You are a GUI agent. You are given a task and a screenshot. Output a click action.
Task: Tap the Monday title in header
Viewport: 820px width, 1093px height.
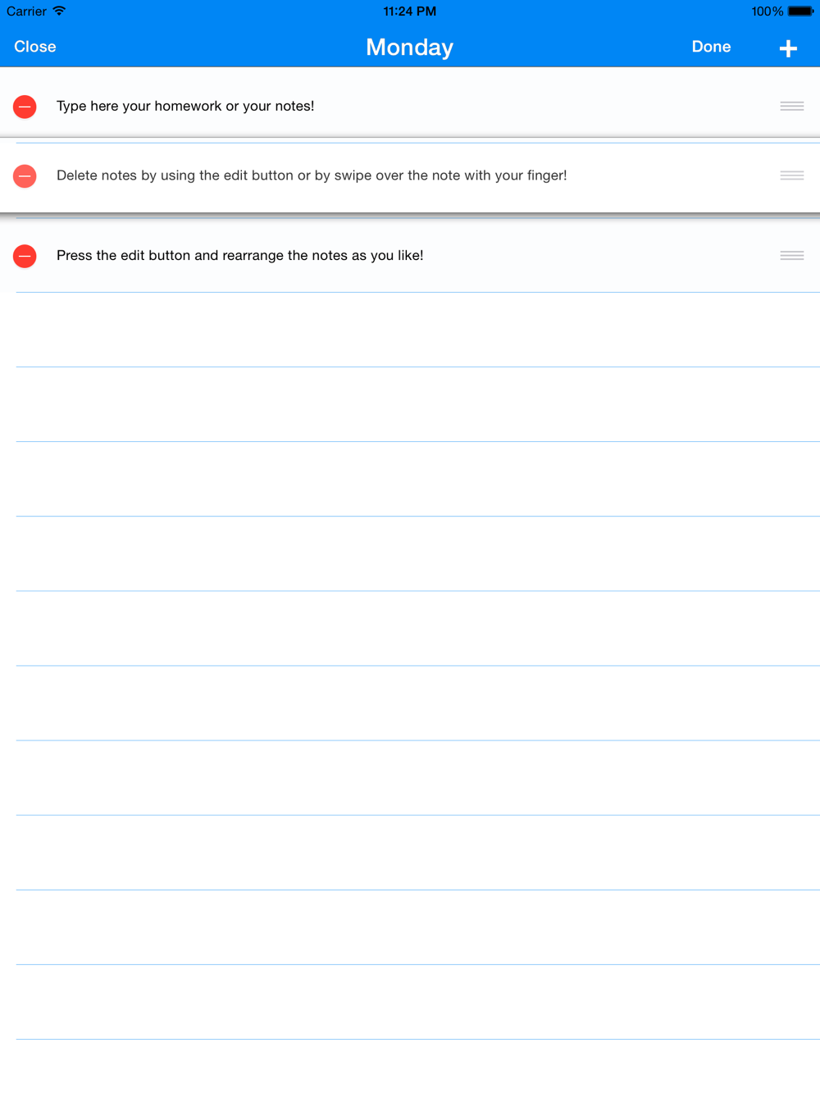pyautogui.click(x=409, y=48)
